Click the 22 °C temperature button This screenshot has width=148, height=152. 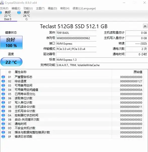coord(11,62)
